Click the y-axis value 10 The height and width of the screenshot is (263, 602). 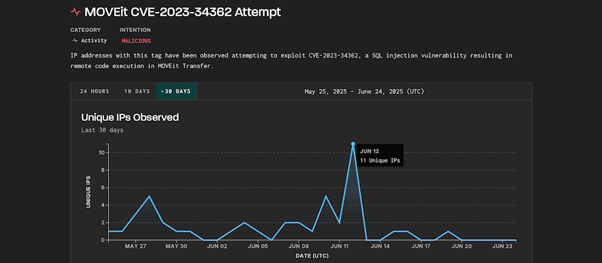102,153
